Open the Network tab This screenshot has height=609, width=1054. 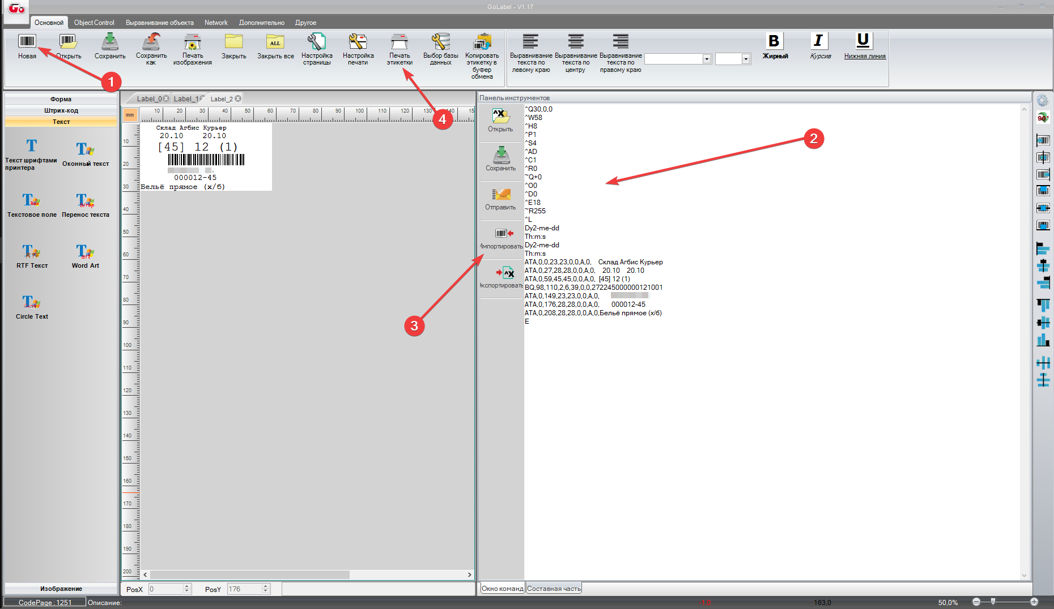(x=216, y=23)
